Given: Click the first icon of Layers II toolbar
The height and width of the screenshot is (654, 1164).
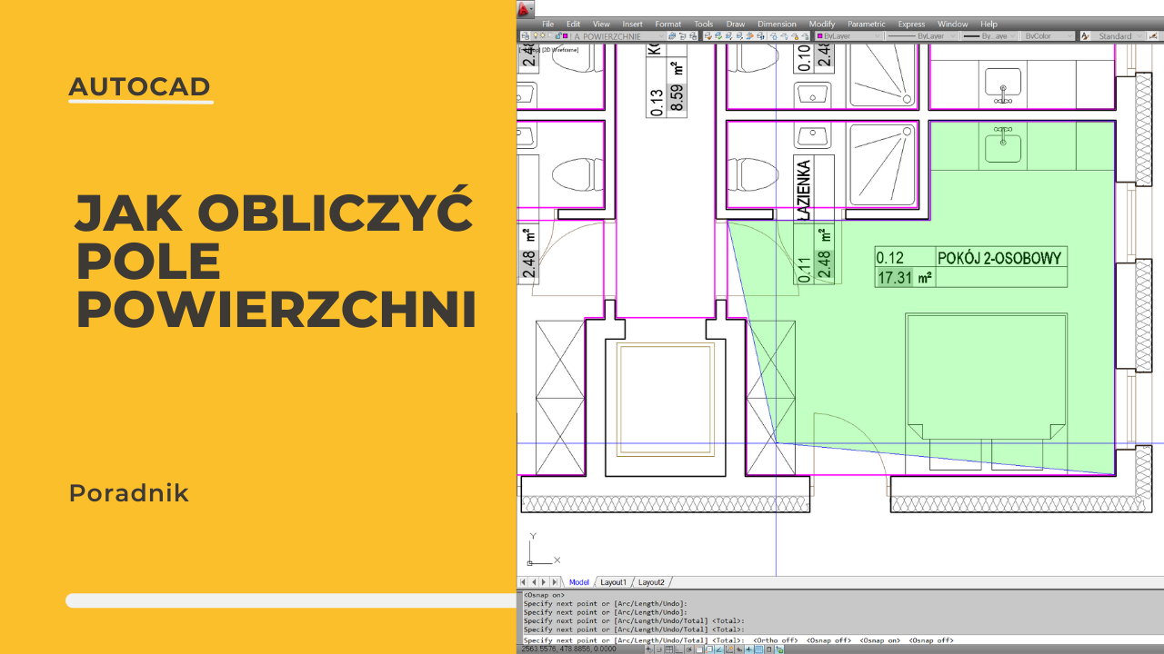Looking at the screenshot, I should (x=707, y=36).
